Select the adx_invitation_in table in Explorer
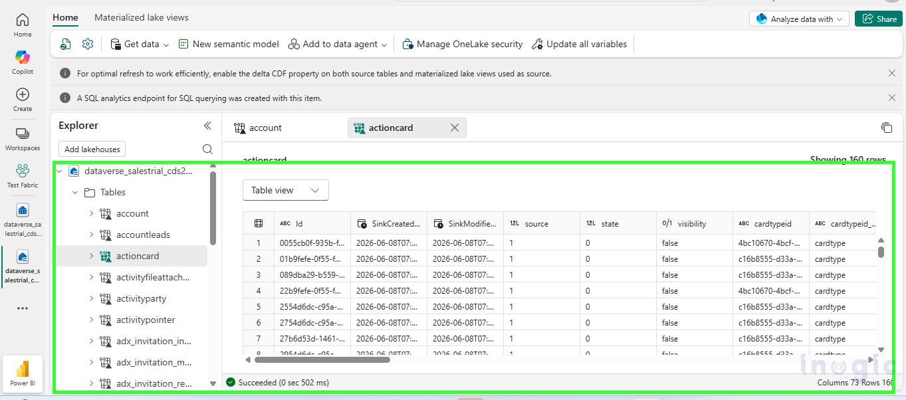The image size is (906, 400). [154, 341]
